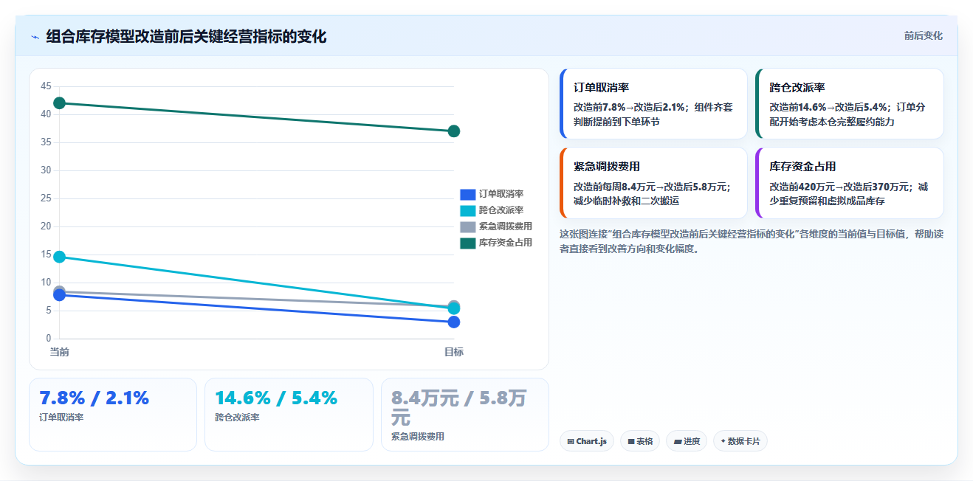This screenshot has height=481, width=973.
Task: Click the lightning icon beside the title
Action: coord(35,37)
